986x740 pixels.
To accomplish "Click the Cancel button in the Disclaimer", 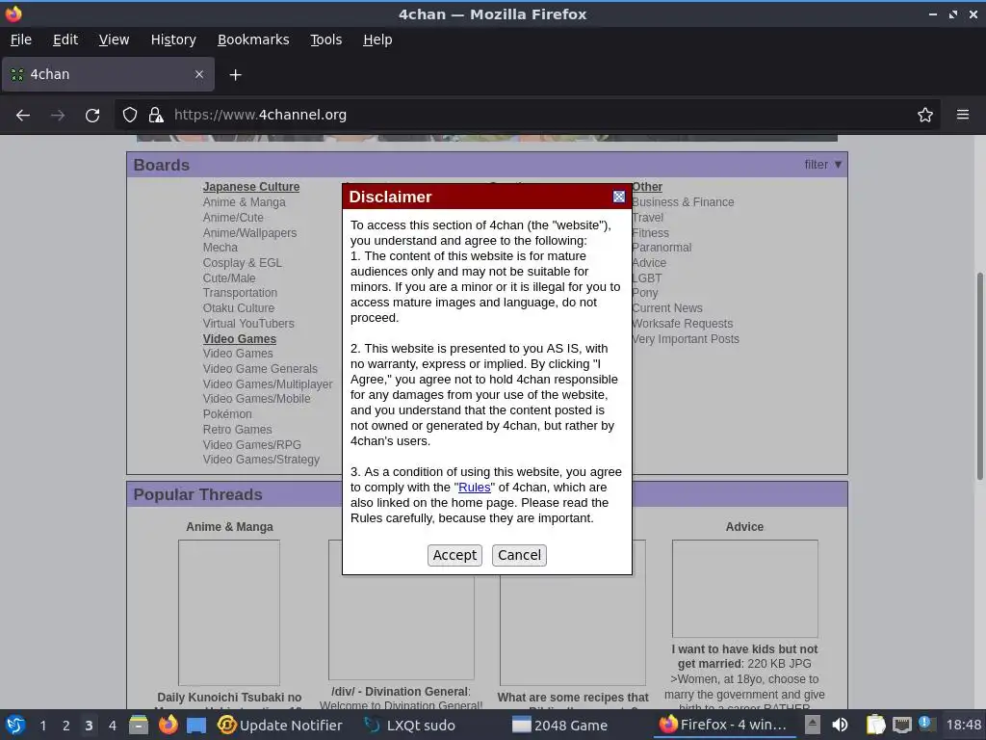I will [519, 555].
